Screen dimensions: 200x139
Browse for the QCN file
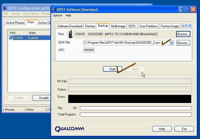(183, 43)
